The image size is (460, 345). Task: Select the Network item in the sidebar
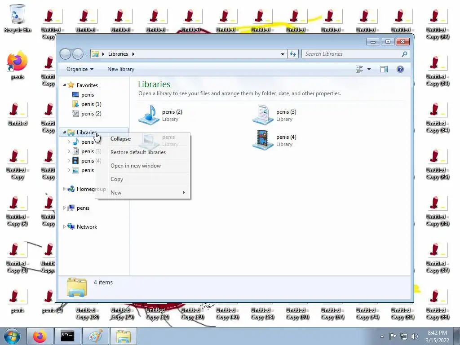[83, 226]
